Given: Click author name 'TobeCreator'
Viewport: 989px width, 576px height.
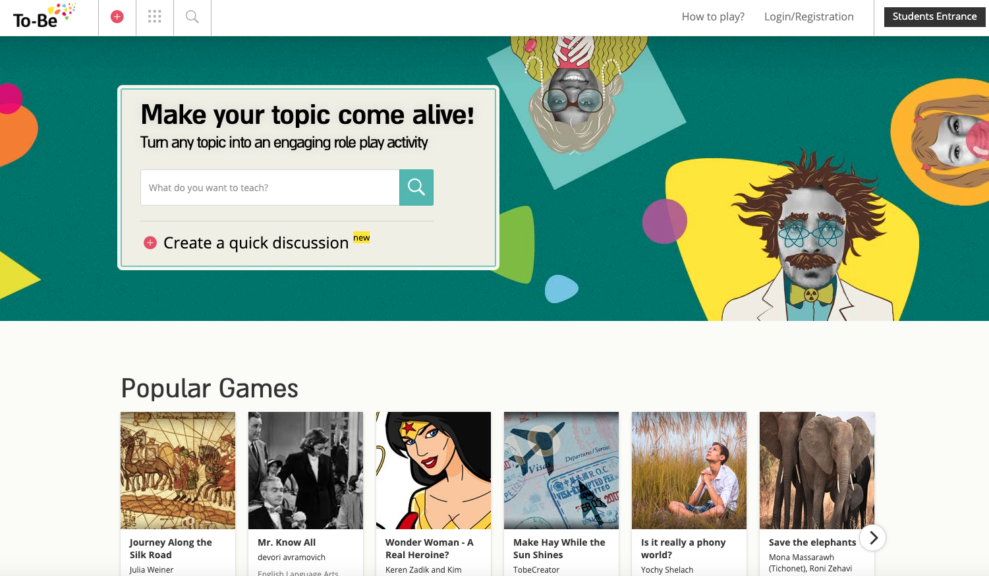Looking at the screenshot, I should (x=536, y=570).
